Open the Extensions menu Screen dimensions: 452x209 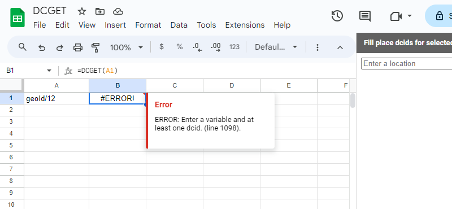click(245, 25)
